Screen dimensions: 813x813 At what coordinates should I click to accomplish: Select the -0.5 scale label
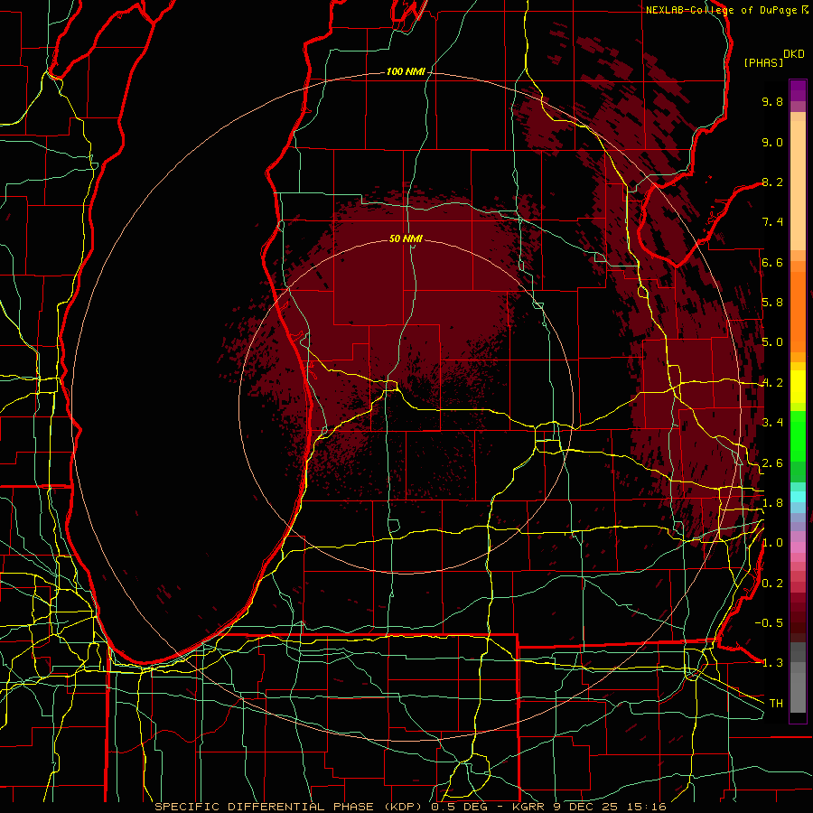coord(769,623)
